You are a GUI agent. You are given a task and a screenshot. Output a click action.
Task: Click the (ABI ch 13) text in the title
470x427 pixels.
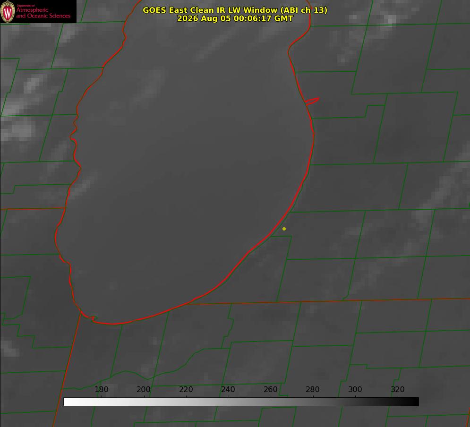304,10
